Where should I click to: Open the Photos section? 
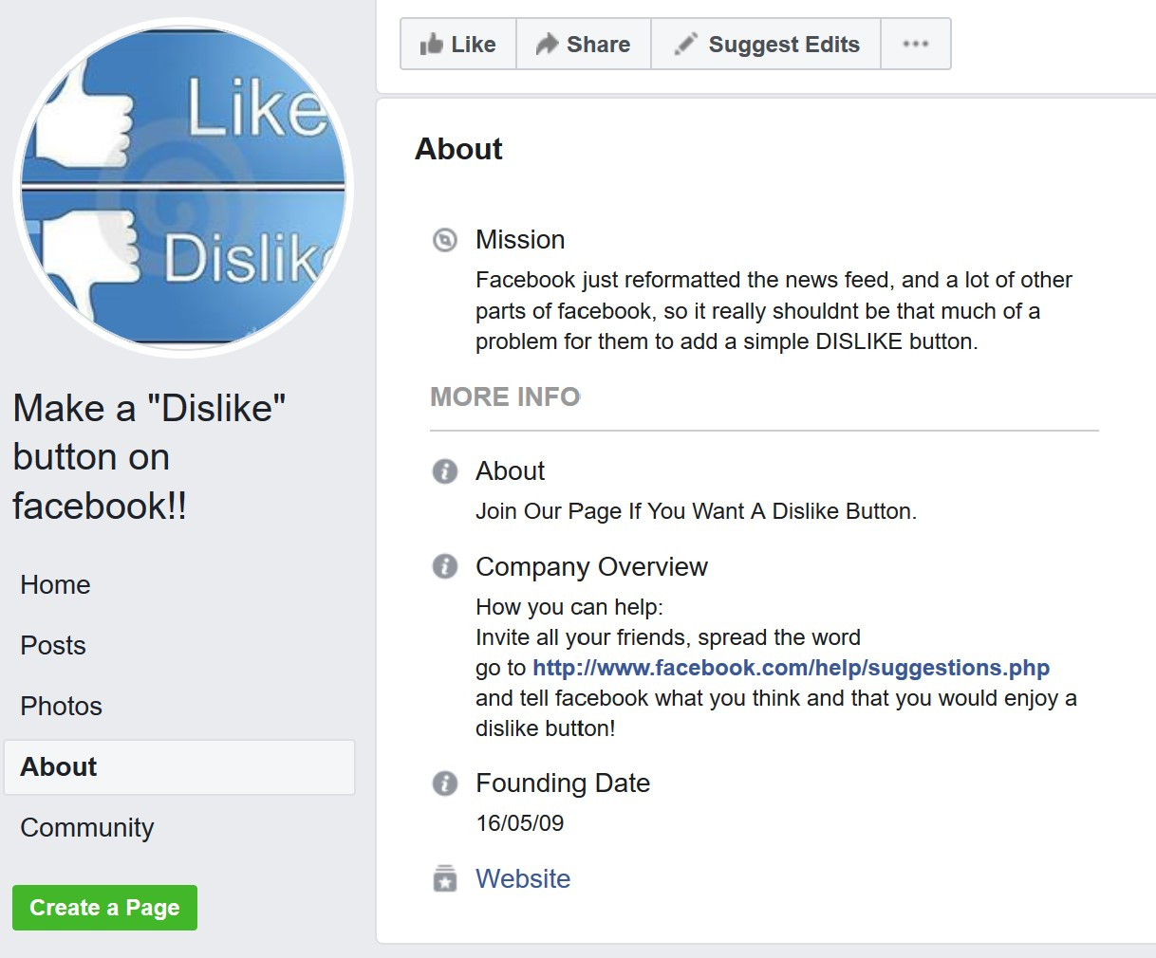tap(61, 706)
